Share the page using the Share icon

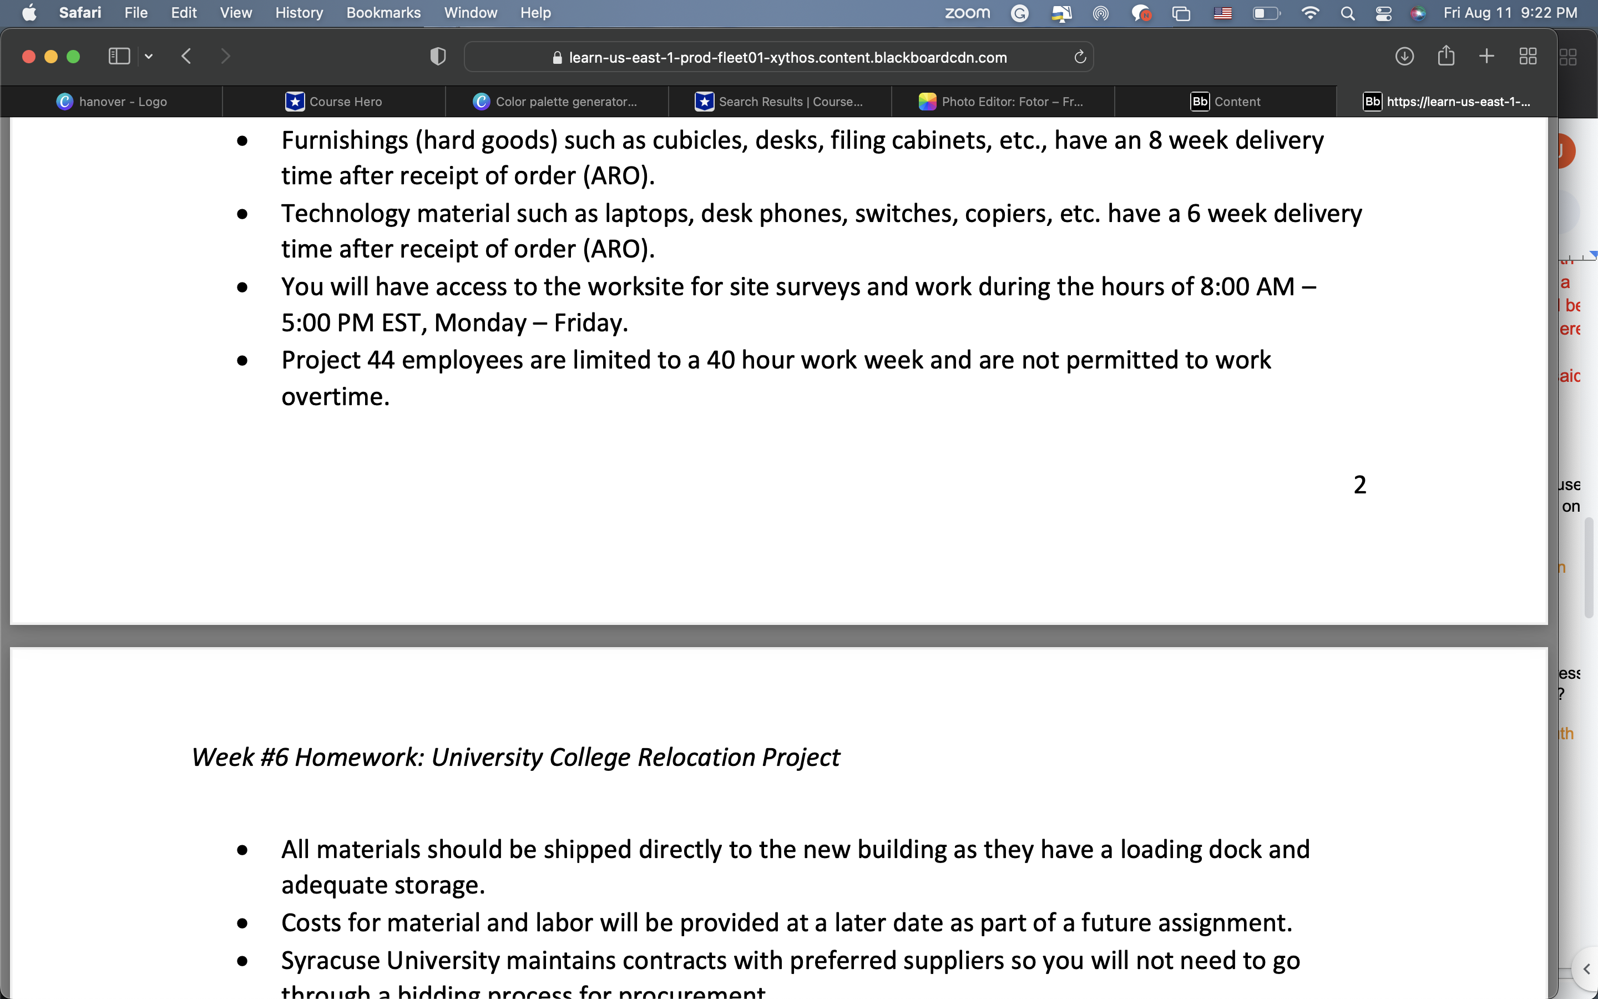click(1446, 56)
